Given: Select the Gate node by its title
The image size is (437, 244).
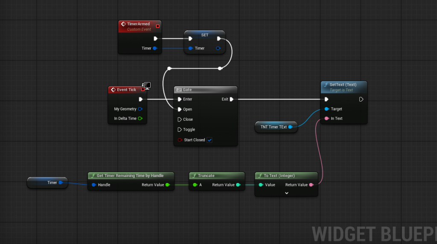Looking at the screenshot, I should tap(205, 90).
